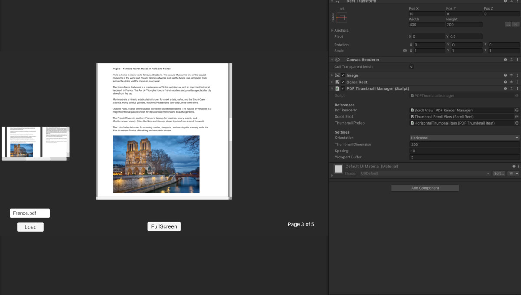Click the Spacing field showing 10
521x295 pixels.
[x=464, y=151]
